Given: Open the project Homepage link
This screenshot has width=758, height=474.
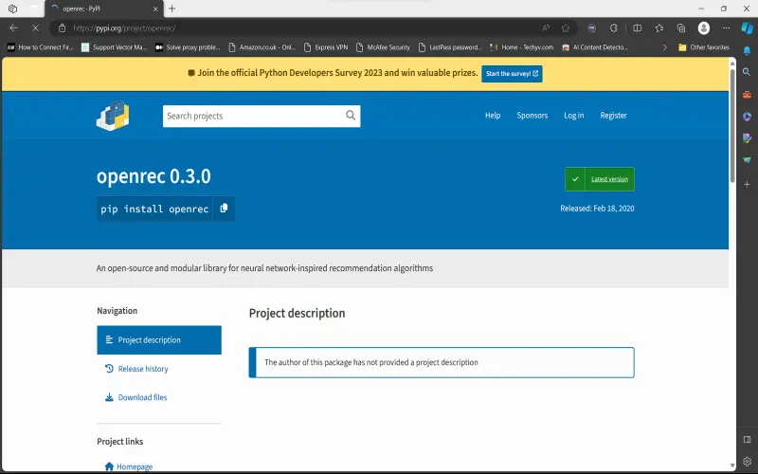Looking at the screenshot, I should pyautogui.click(x=129, y=466).
